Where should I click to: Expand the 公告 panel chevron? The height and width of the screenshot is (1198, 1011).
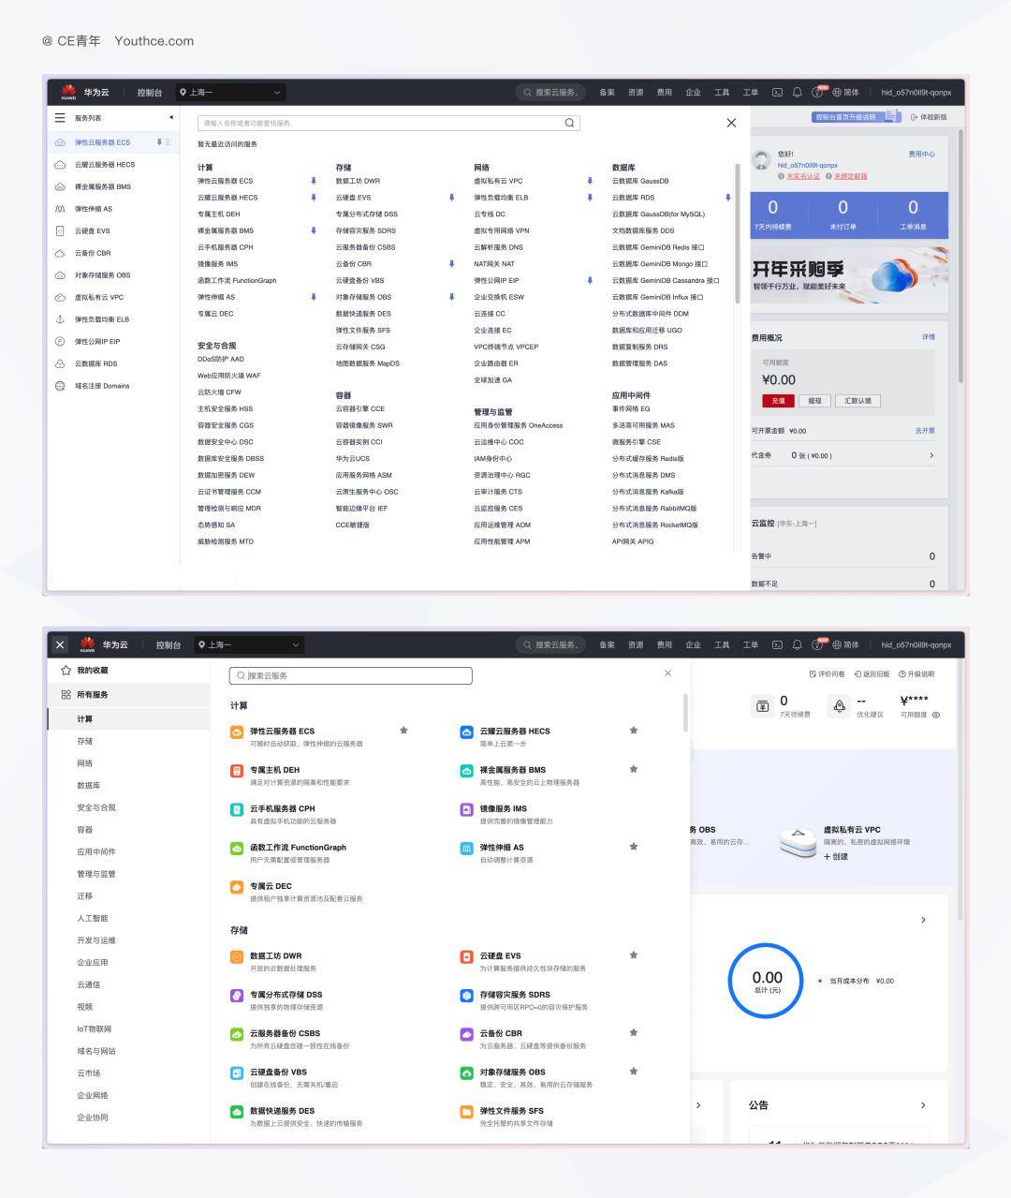tap(923, 1105)
